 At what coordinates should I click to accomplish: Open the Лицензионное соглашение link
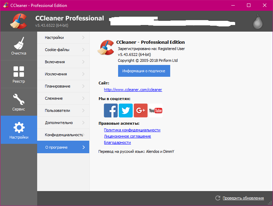127,136
